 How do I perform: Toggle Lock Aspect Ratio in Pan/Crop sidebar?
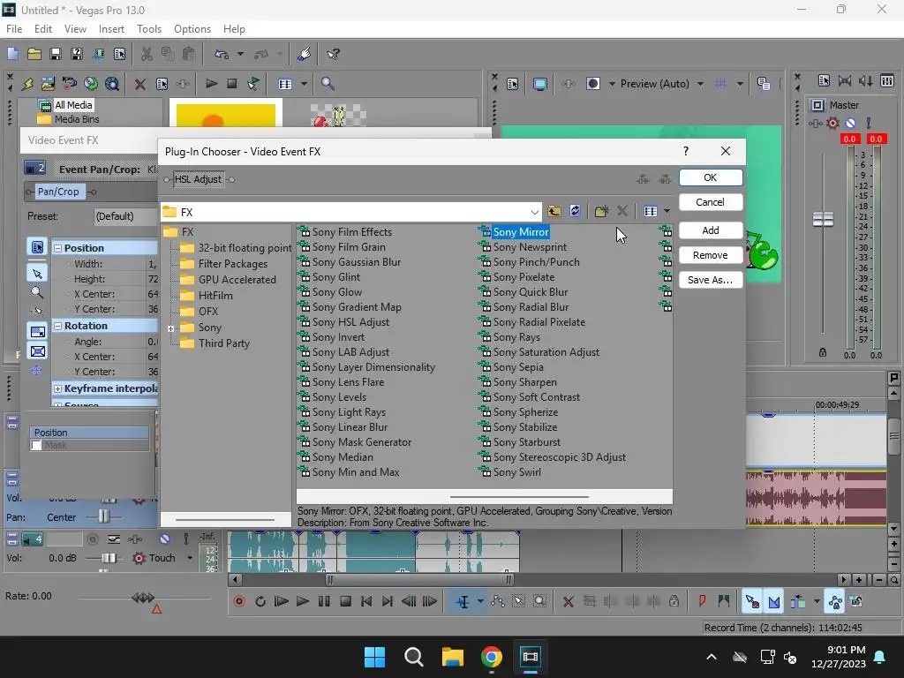[x=37, y=332]
